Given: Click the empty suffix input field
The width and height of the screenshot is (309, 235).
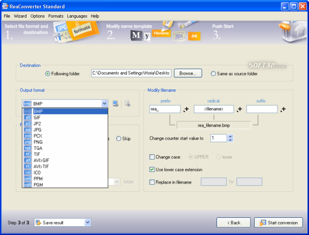Looking at the screenshot, I should pos(262,109).
